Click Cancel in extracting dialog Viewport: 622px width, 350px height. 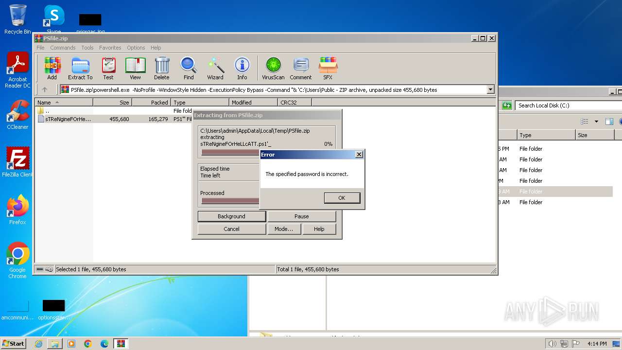[231, 229]
